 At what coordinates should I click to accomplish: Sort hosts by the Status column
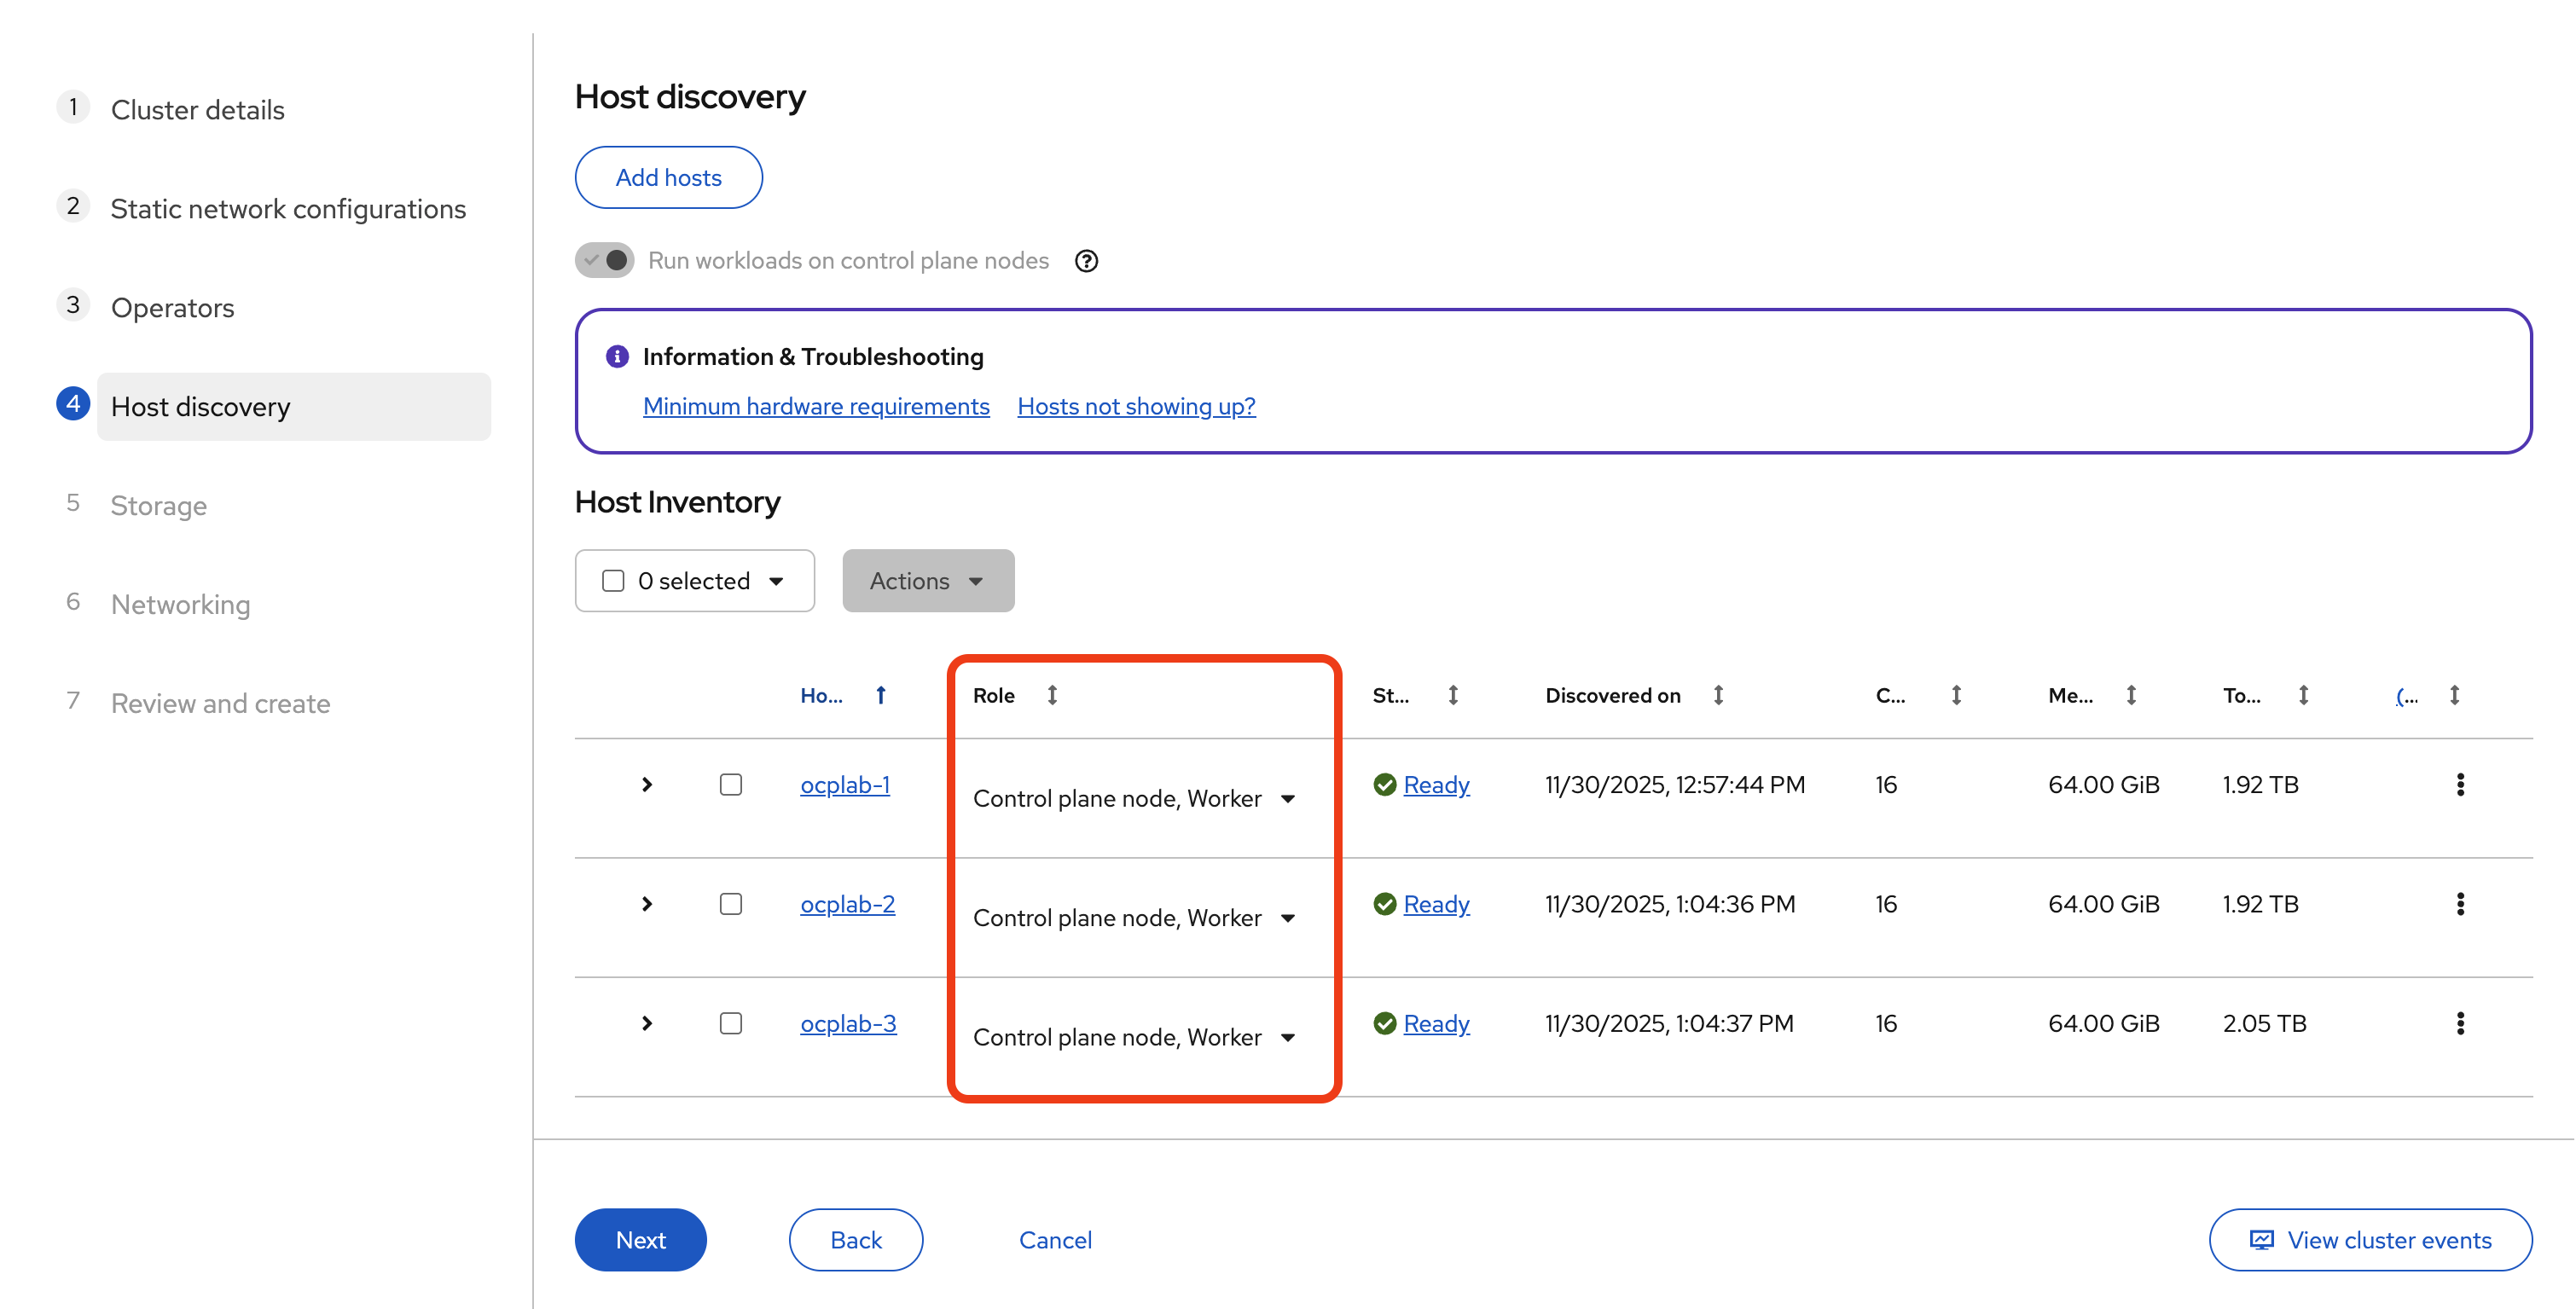(1451, 694)
